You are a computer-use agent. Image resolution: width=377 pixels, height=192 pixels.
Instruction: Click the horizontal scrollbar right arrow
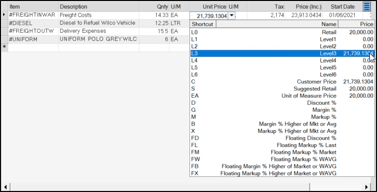pos(366,187)
